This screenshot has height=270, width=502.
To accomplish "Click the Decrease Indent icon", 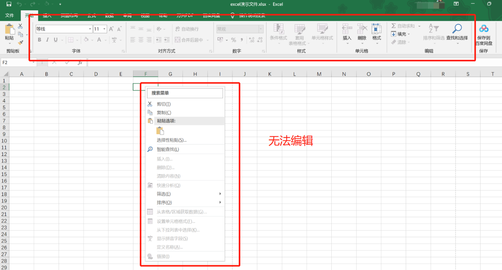I will [x=159, y=40].
